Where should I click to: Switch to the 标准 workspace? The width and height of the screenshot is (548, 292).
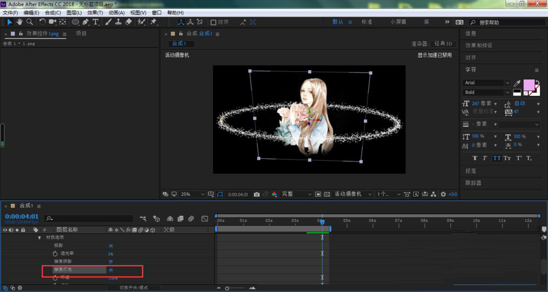[367, 22]
